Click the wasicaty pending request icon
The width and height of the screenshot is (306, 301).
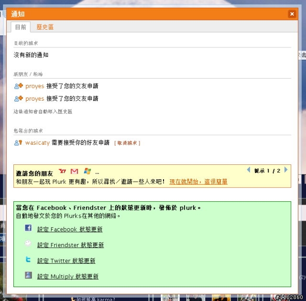[18, 143]
